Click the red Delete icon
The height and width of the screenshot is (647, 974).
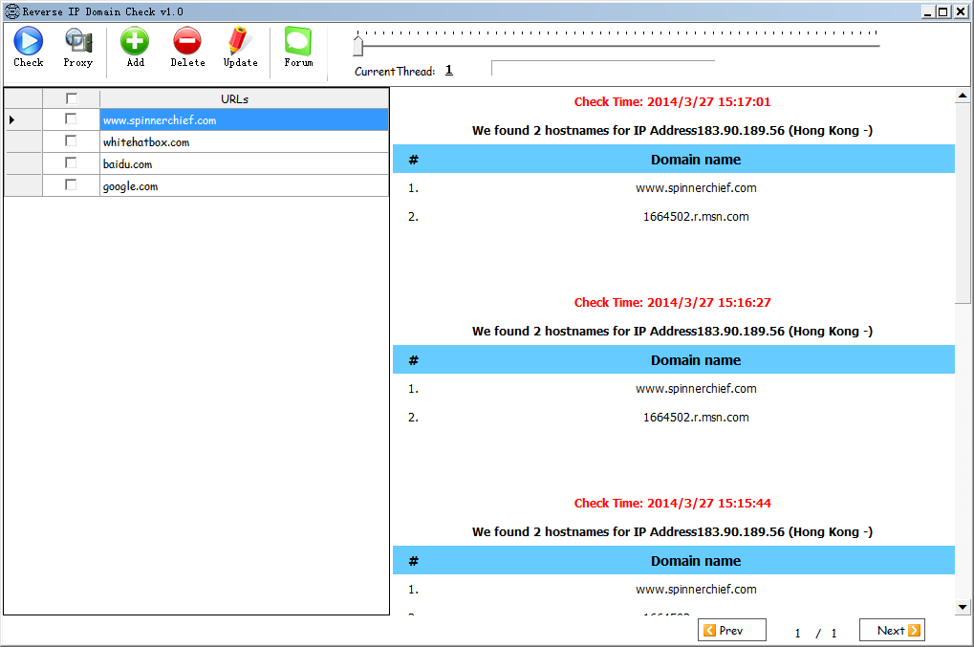[x=187, y=41]
